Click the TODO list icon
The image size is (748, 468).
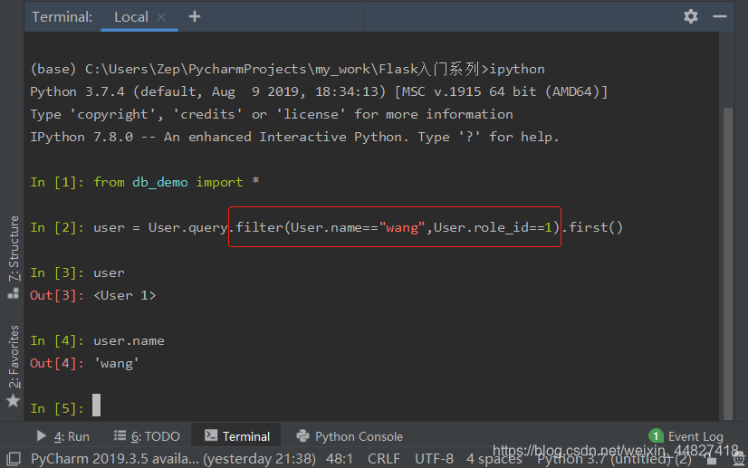click(x=120, y=435)
